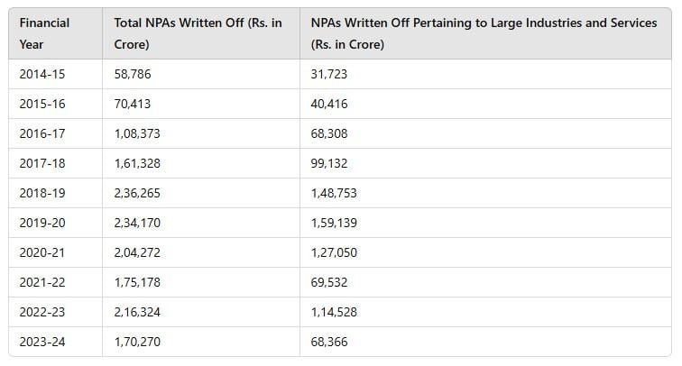Image resolution: width=682 pixels, height=366 pixels.
Task: Click the 69,532 value cell
Action: point(329,282)
